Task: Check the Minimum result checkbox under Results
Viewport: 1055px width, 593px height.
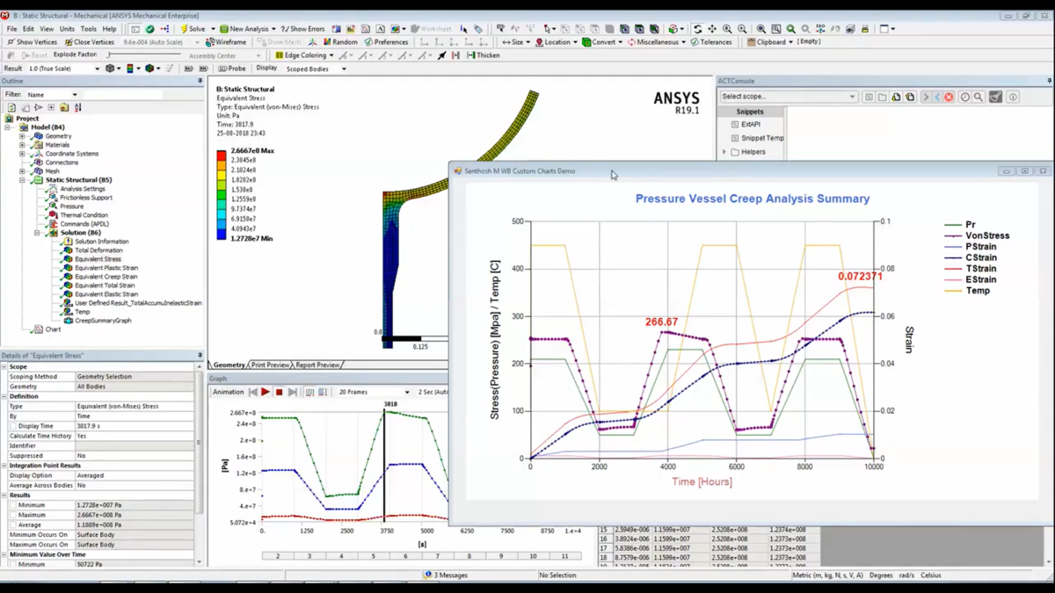Action: [13, 505]
